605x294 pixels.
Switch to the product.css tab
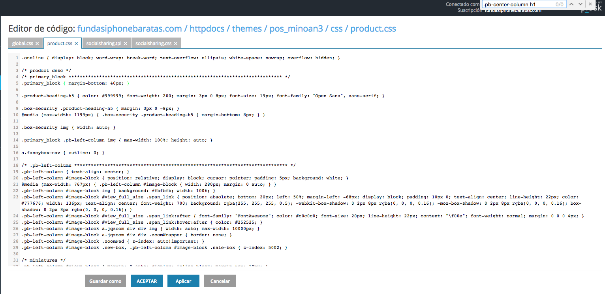(x=60, y=43)
